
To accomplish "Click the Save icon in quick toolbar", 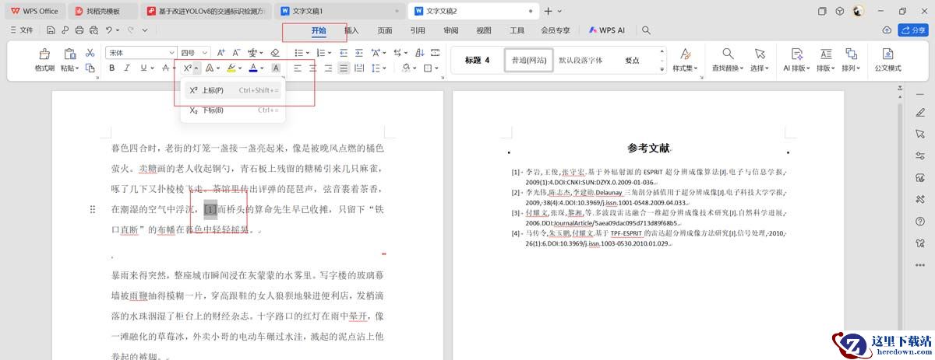I will [x=50, y=30].
